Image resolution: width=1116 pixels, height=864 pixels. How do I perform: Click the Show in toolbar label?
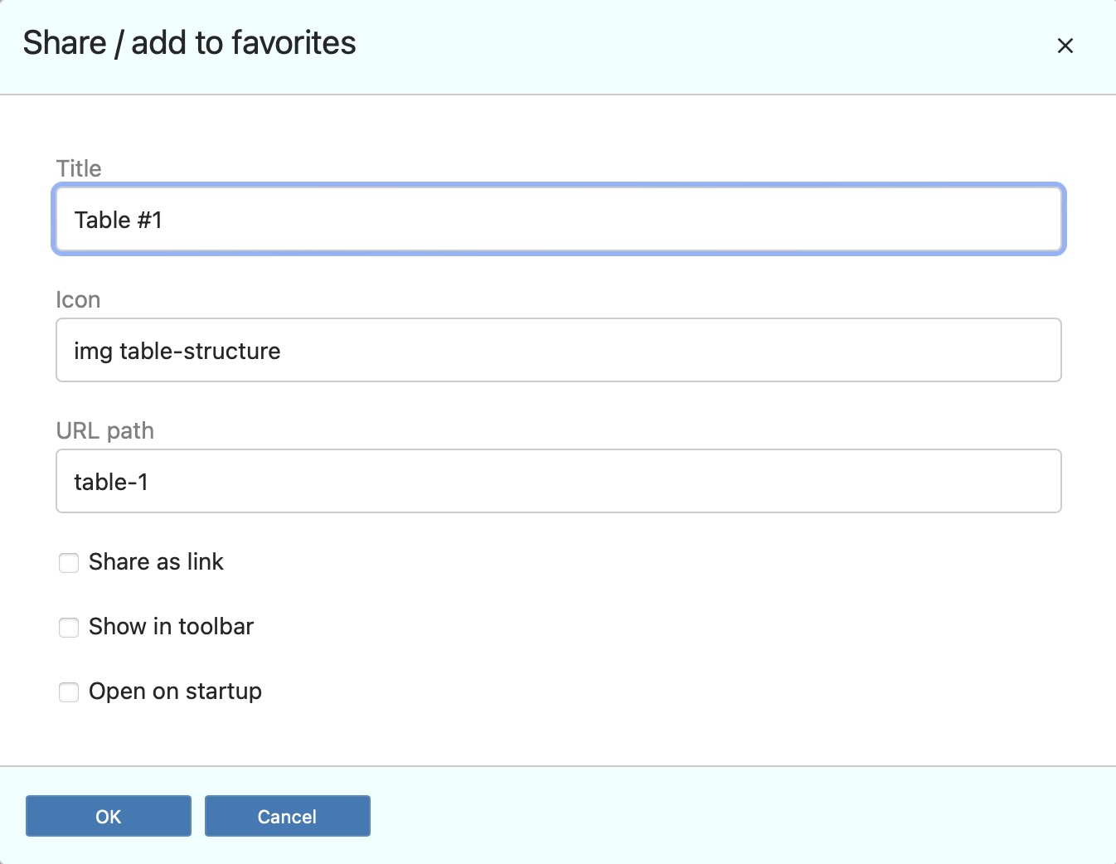171,627
